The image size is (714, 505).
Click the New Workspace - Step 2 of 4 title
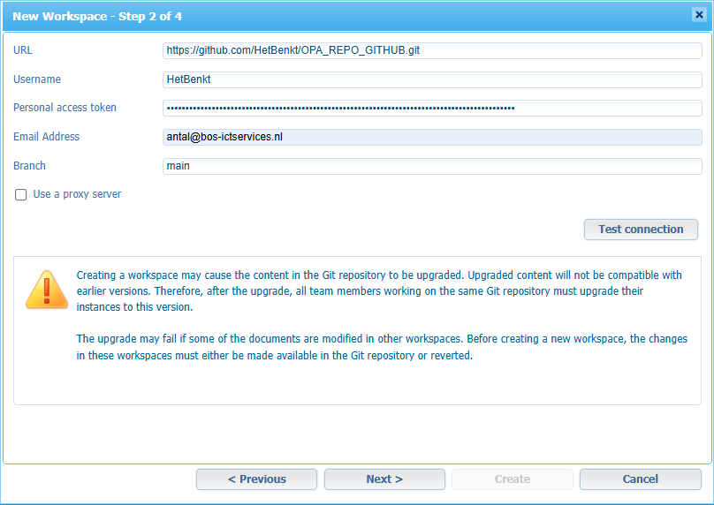[97, 17]
